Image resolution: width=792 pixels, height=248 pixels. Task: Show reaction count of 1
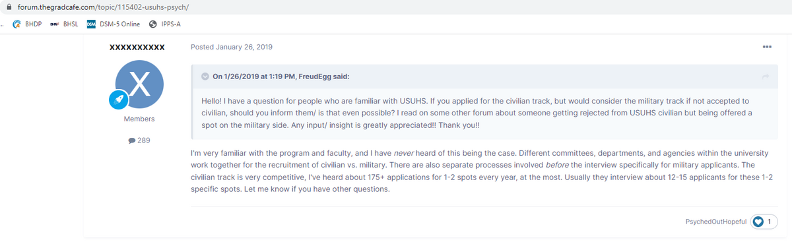point(770,222)
